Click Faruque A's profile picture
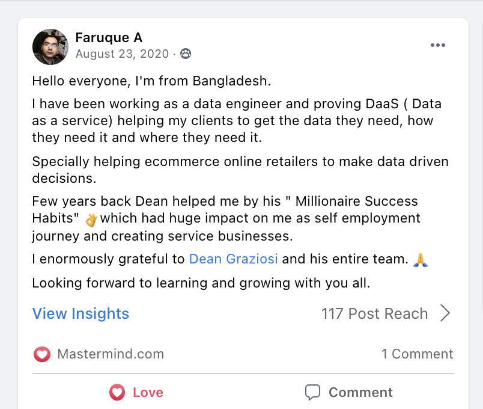Screen dimensions: 483x409 (x=50, y=47)
